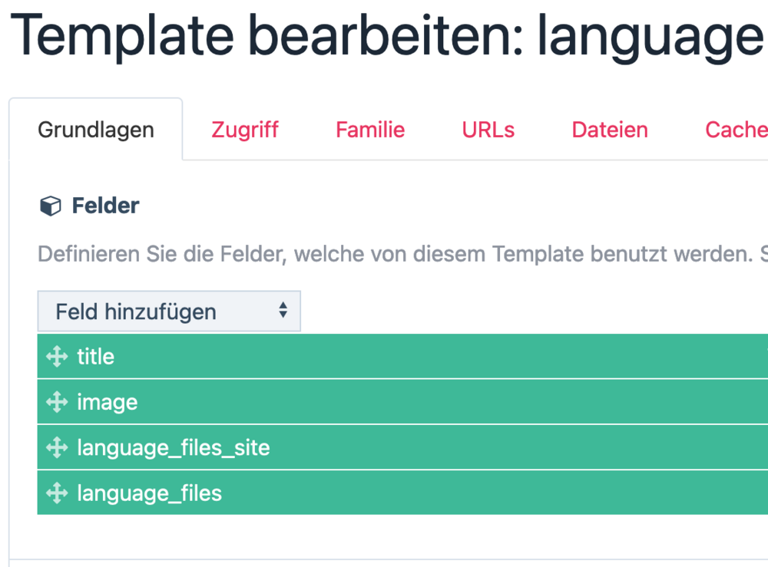Switch to the Cache tab
The height and width of the screenshot is (567, 768).
click(736, 130)
